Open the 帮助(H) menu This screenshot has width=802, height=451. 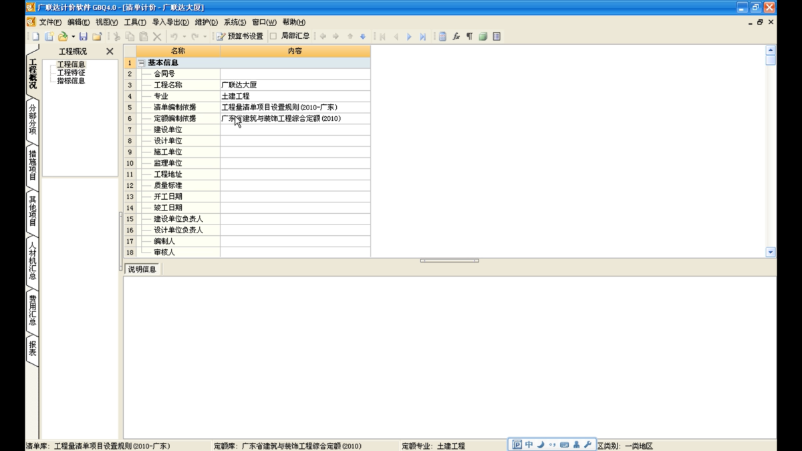[x=293, y=22]
